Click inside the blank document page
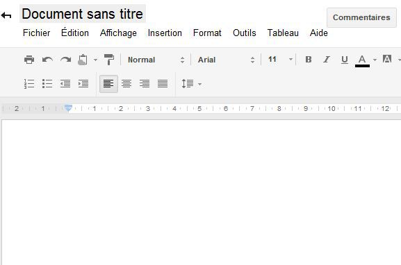Image resolution: width=401 pixels, height=265 pixels. [x=202, y=192]
